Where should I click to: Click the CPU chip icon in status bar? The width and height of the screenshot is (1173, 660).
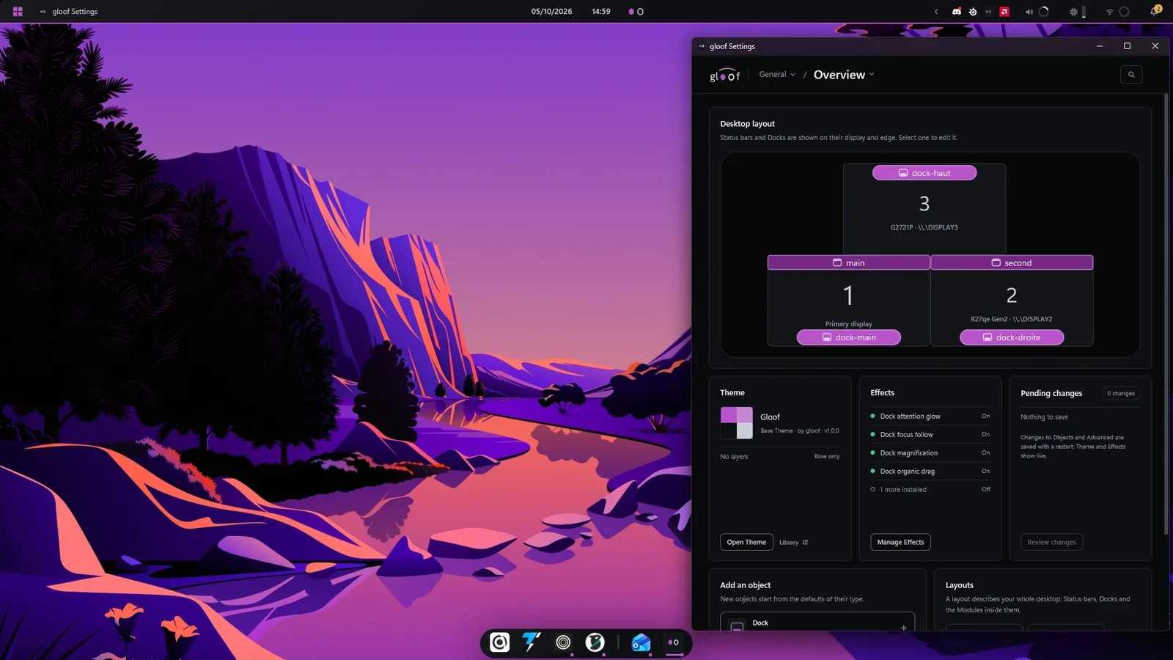click(1073, 12)
